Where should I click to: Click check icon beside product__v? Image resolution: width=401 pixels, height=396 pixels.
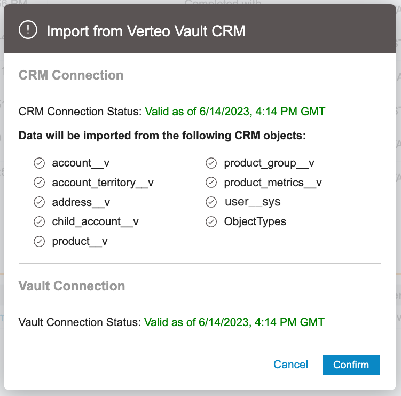point(39,241)
